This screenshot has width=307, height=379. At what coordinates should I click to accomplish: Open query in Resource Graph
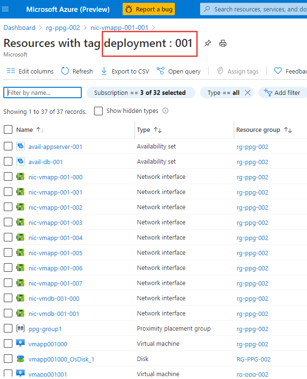pyautogui.click(x=179, y=71)
